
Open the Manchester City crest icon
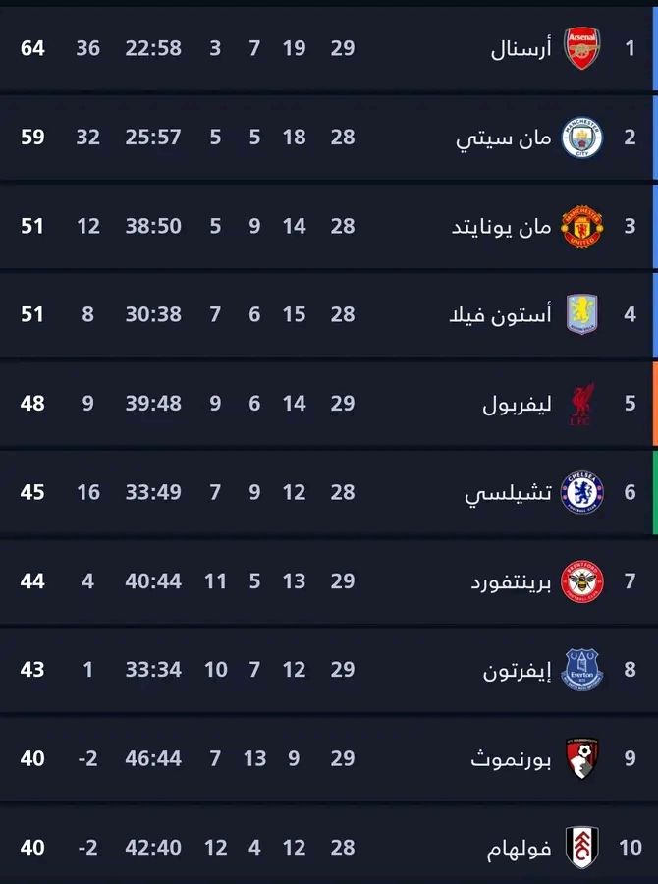[x=581, y=138]
